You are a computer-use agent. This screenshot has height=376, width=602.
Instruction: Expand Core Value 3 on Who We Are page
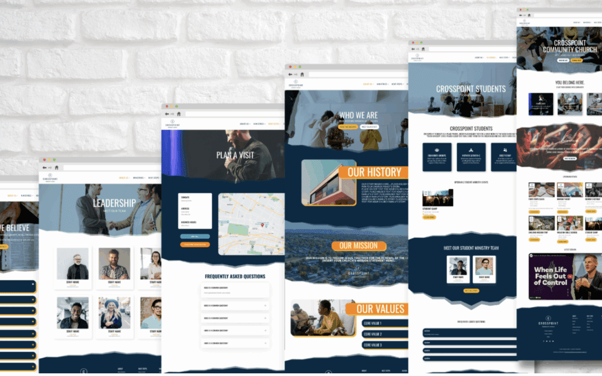pyautogui.click(x=385, y=345)
